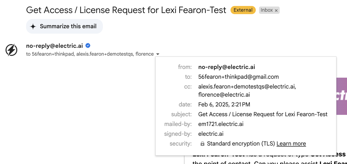Select the 56fearon+thinkpad@gmail.com recipient address
The image size is (347, 164).
[238, 77]
